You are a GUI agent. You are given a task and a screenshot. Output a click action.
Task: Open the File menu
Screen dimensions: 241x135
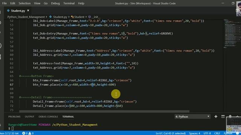tap(5, 3)
